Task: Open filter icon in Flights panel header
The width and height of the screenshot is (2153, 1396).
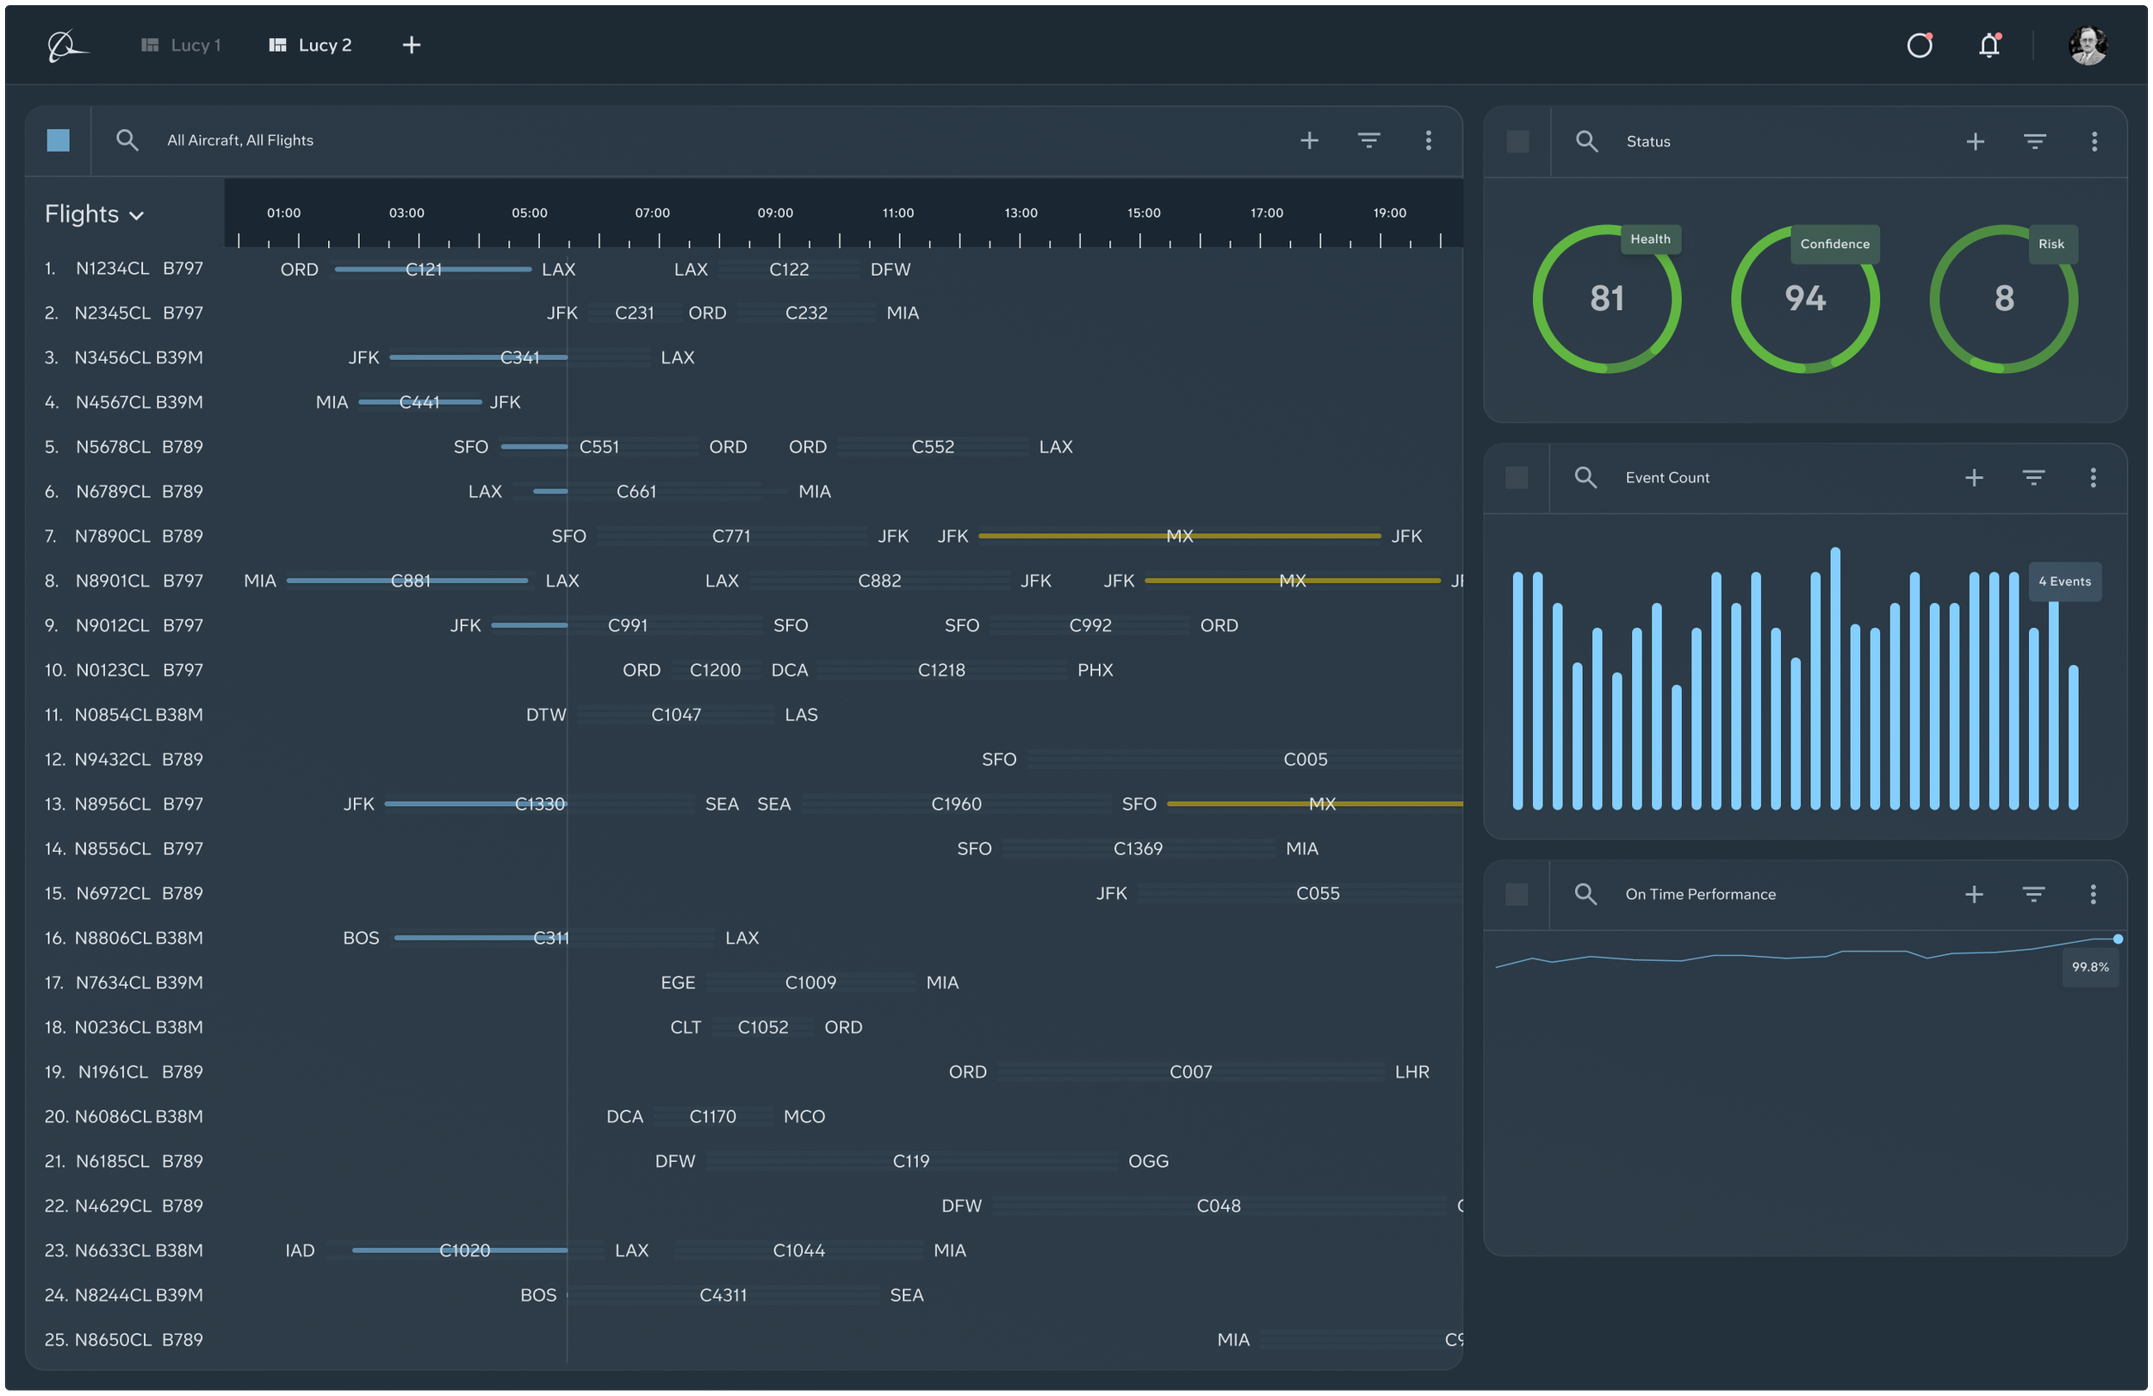Action: tap(1368, 140)
